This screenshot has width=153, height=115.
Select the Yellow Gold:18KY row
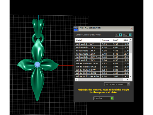102,54
